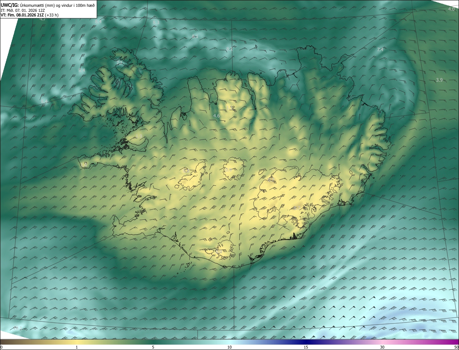Viewport: 459px width, 350px height.
Task: Click the '30' tick on the color scale
Action: click(x=382, y=347)
